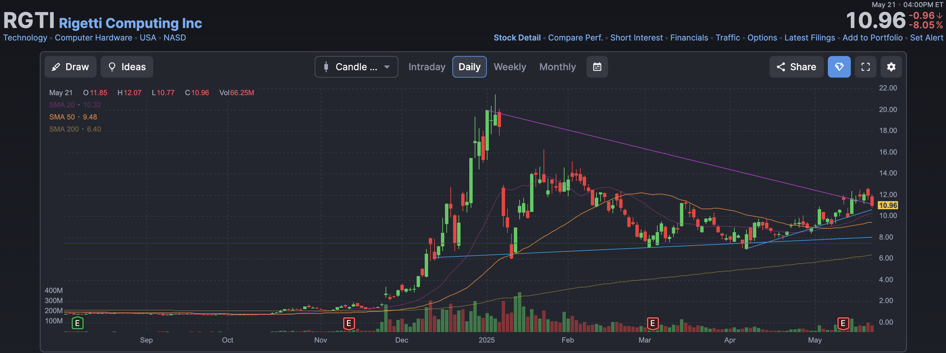
Task: Click the 2025 label on time axis
Action: (486, 340)
